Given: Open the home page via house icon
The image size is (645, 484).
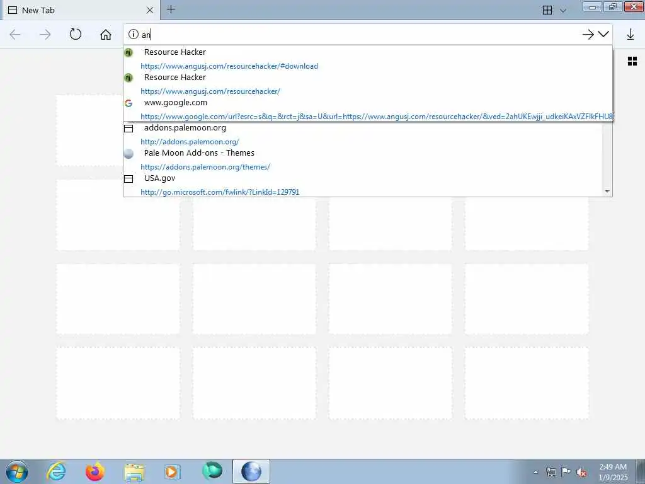Looking at the screenshot, I should [106, 34].
